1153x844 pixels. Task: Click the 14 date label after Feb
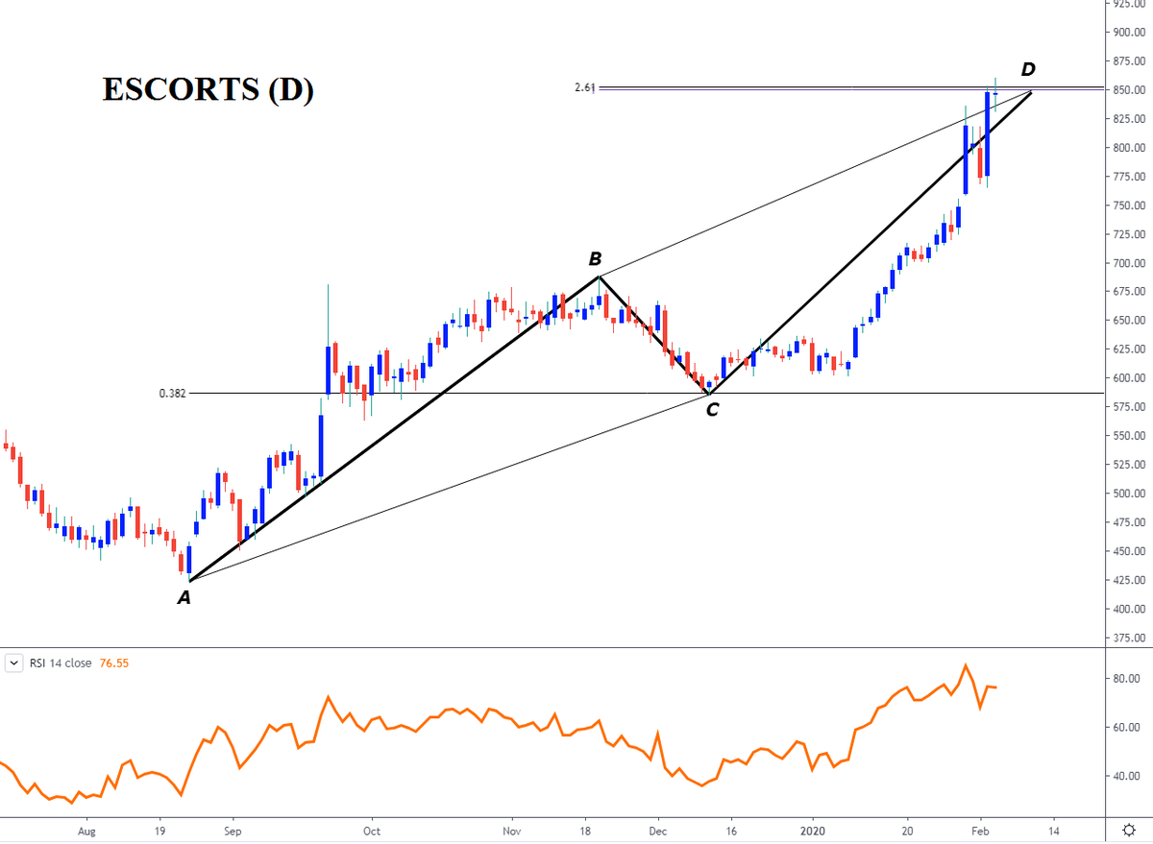tap(1052, 830)
